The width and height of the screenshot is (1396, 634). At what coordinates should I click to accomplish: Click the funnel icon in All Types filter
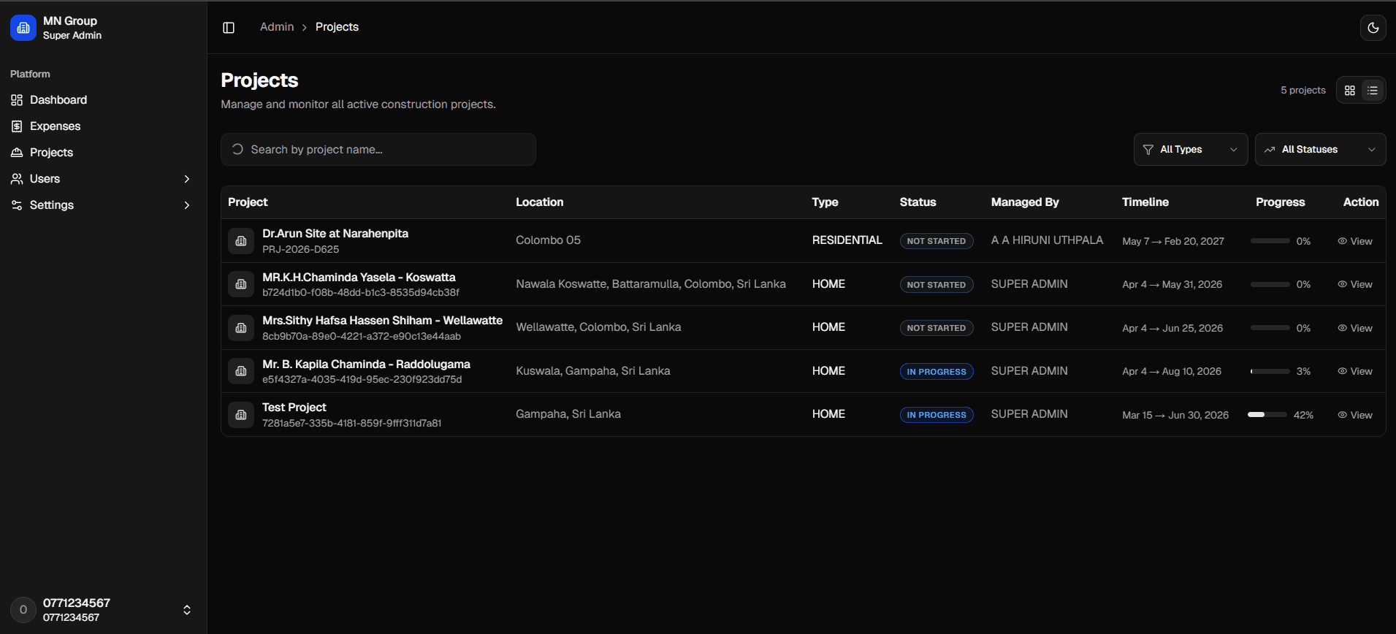tap(1148, 150)
